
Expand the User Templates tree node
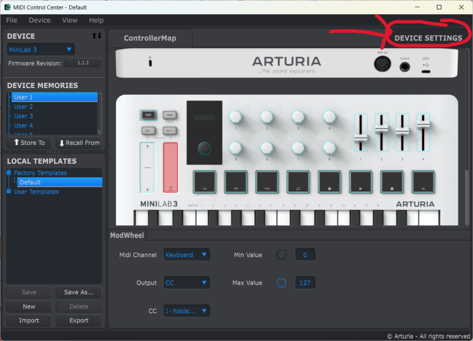click(x=9, y=191)
